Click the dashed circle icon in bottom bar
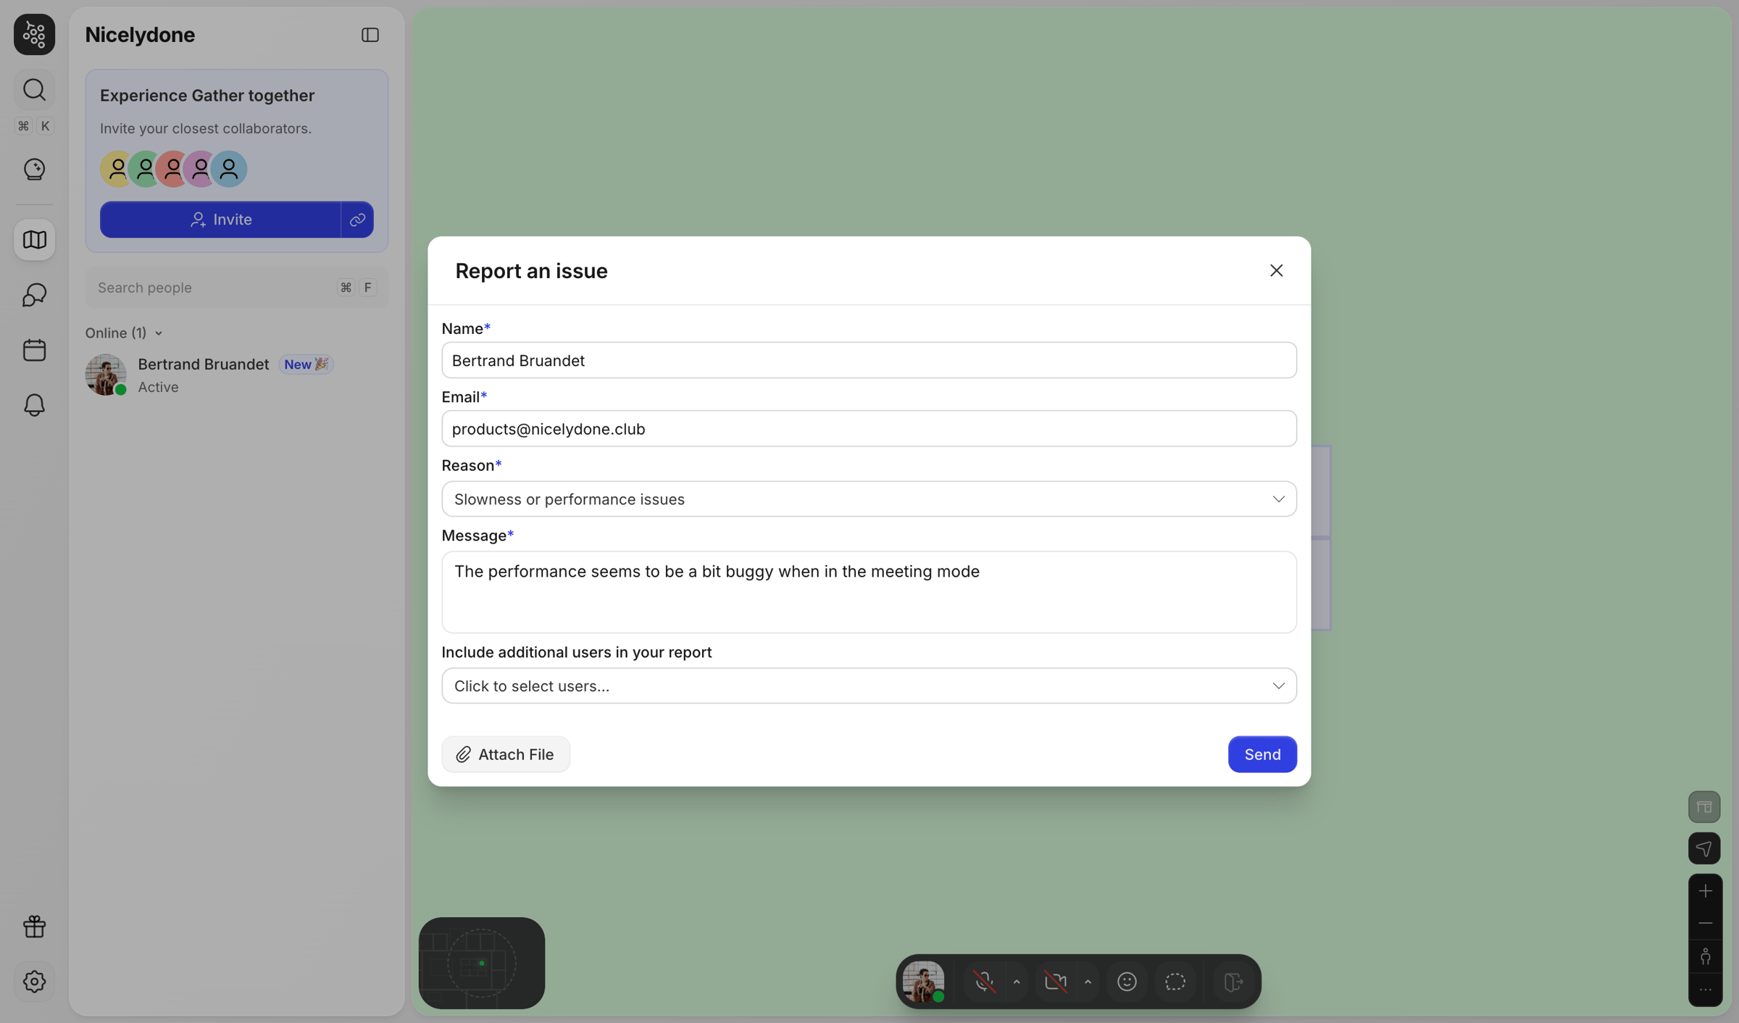The height and width of the screenshot is (1023, 1739). (1175, 982)
